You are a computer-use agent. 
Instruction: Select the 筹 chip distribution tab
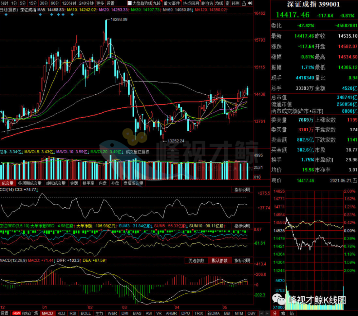pyautogui.click(x=283, y=313)
